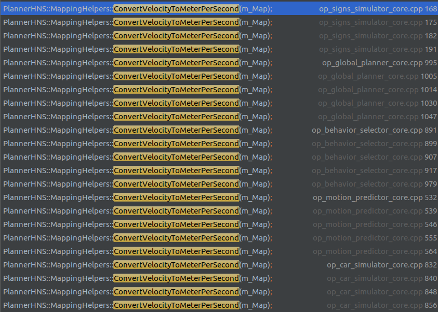Select the op_signs_simulator_core.cpp 175 result

(208, 22)
